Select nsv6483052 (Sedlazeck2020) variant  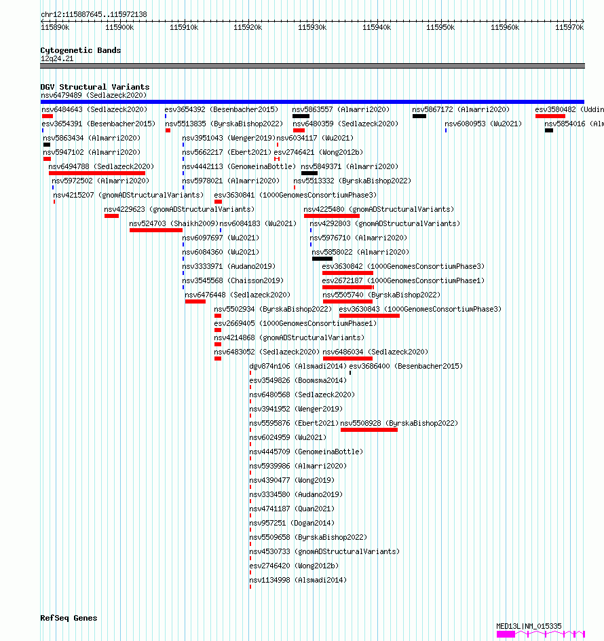[267, 353]
